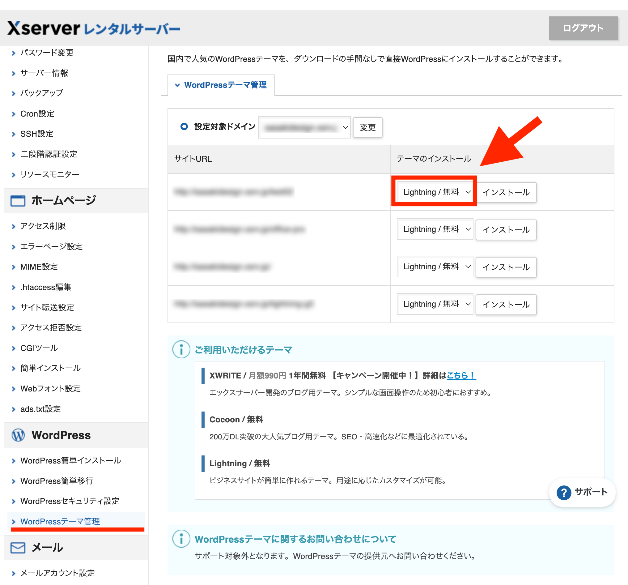Open エラーページ設定 in the sidebar
This screenshot has width=628, height=585.
(x=52, y=246)
